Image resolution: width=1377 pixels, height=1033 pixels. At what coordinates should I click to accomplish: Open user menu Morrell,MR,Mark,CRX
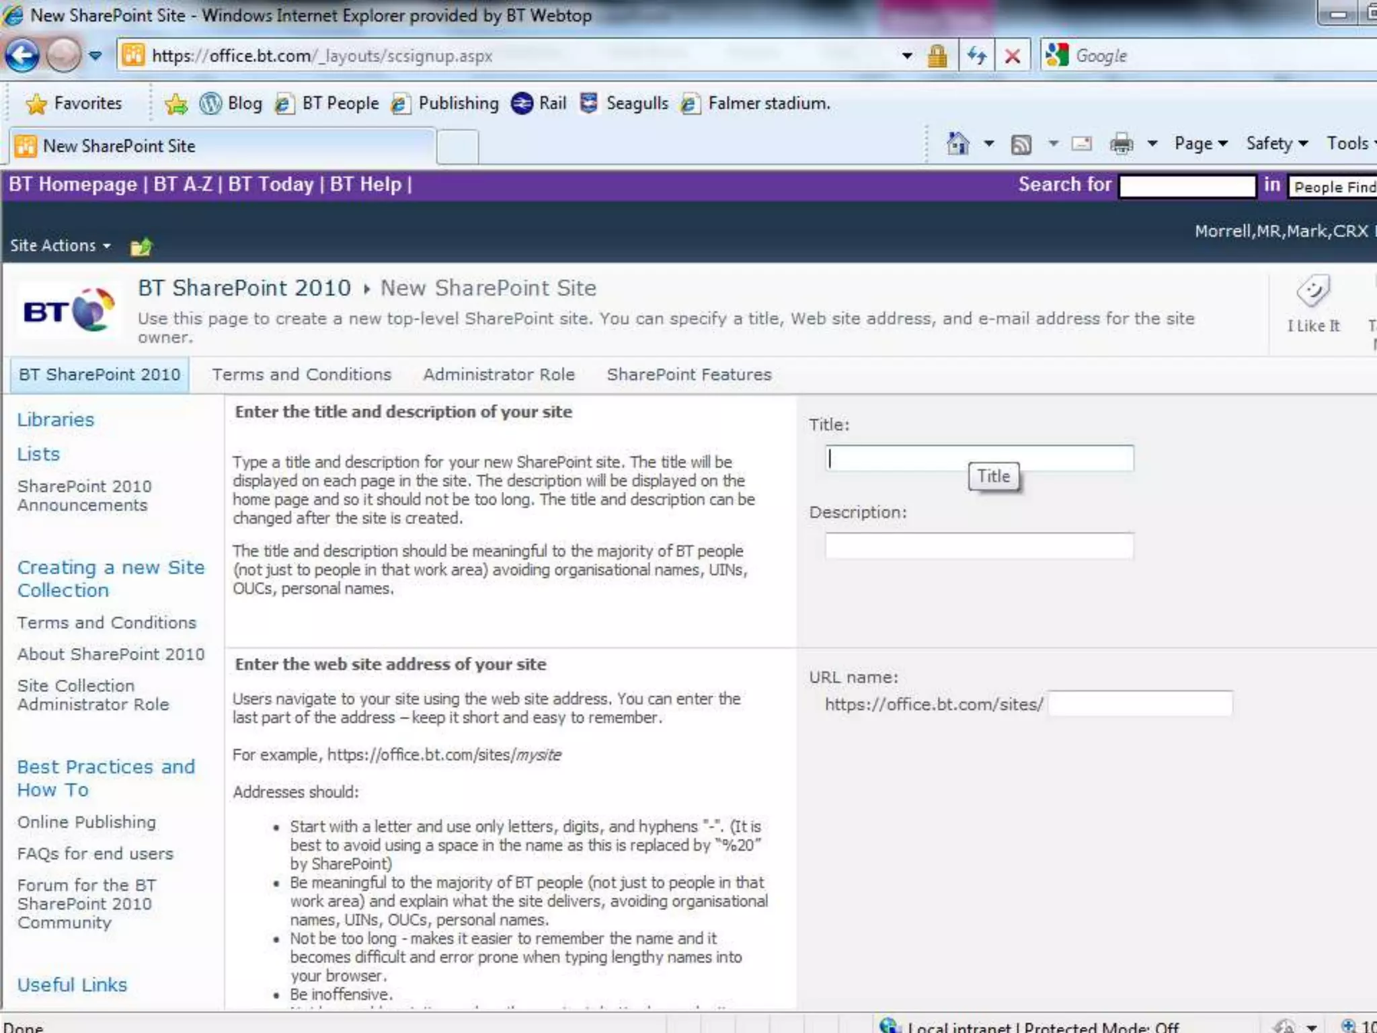[1284, 231]
